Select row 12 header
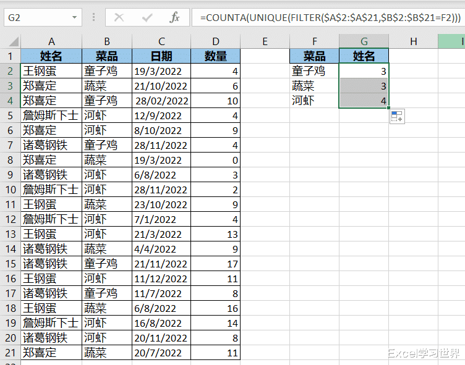The image size is (465, 365). pyautogui.click(x=11, y=219)
